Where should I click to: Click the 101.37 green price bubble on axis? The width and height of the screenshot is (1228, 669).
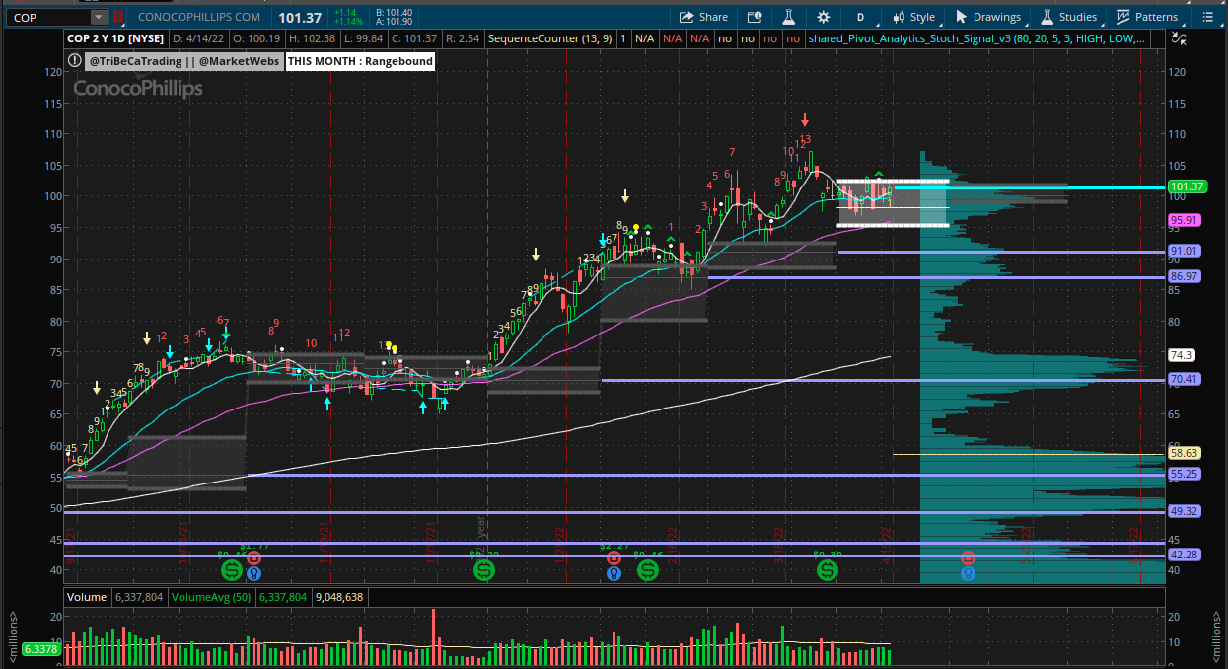coord(1187,186)
